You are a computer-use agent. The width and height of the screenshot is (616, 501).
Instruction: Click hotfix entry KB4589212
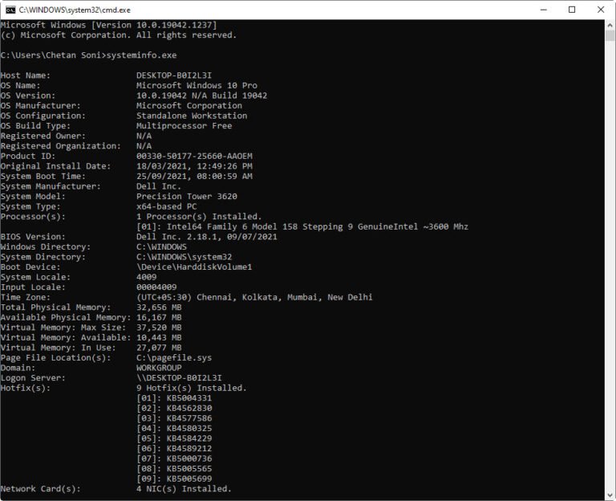[189, 449]
